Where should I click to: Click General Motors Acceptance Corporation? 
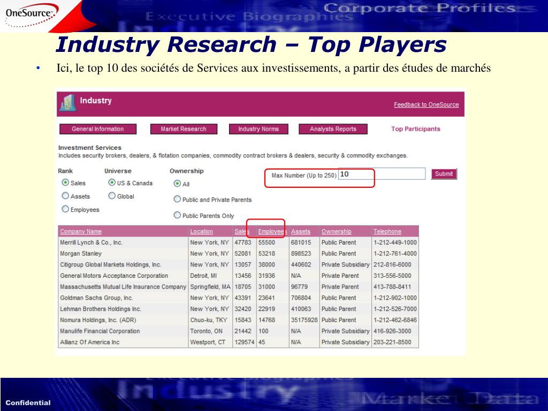tap(114, 276)
